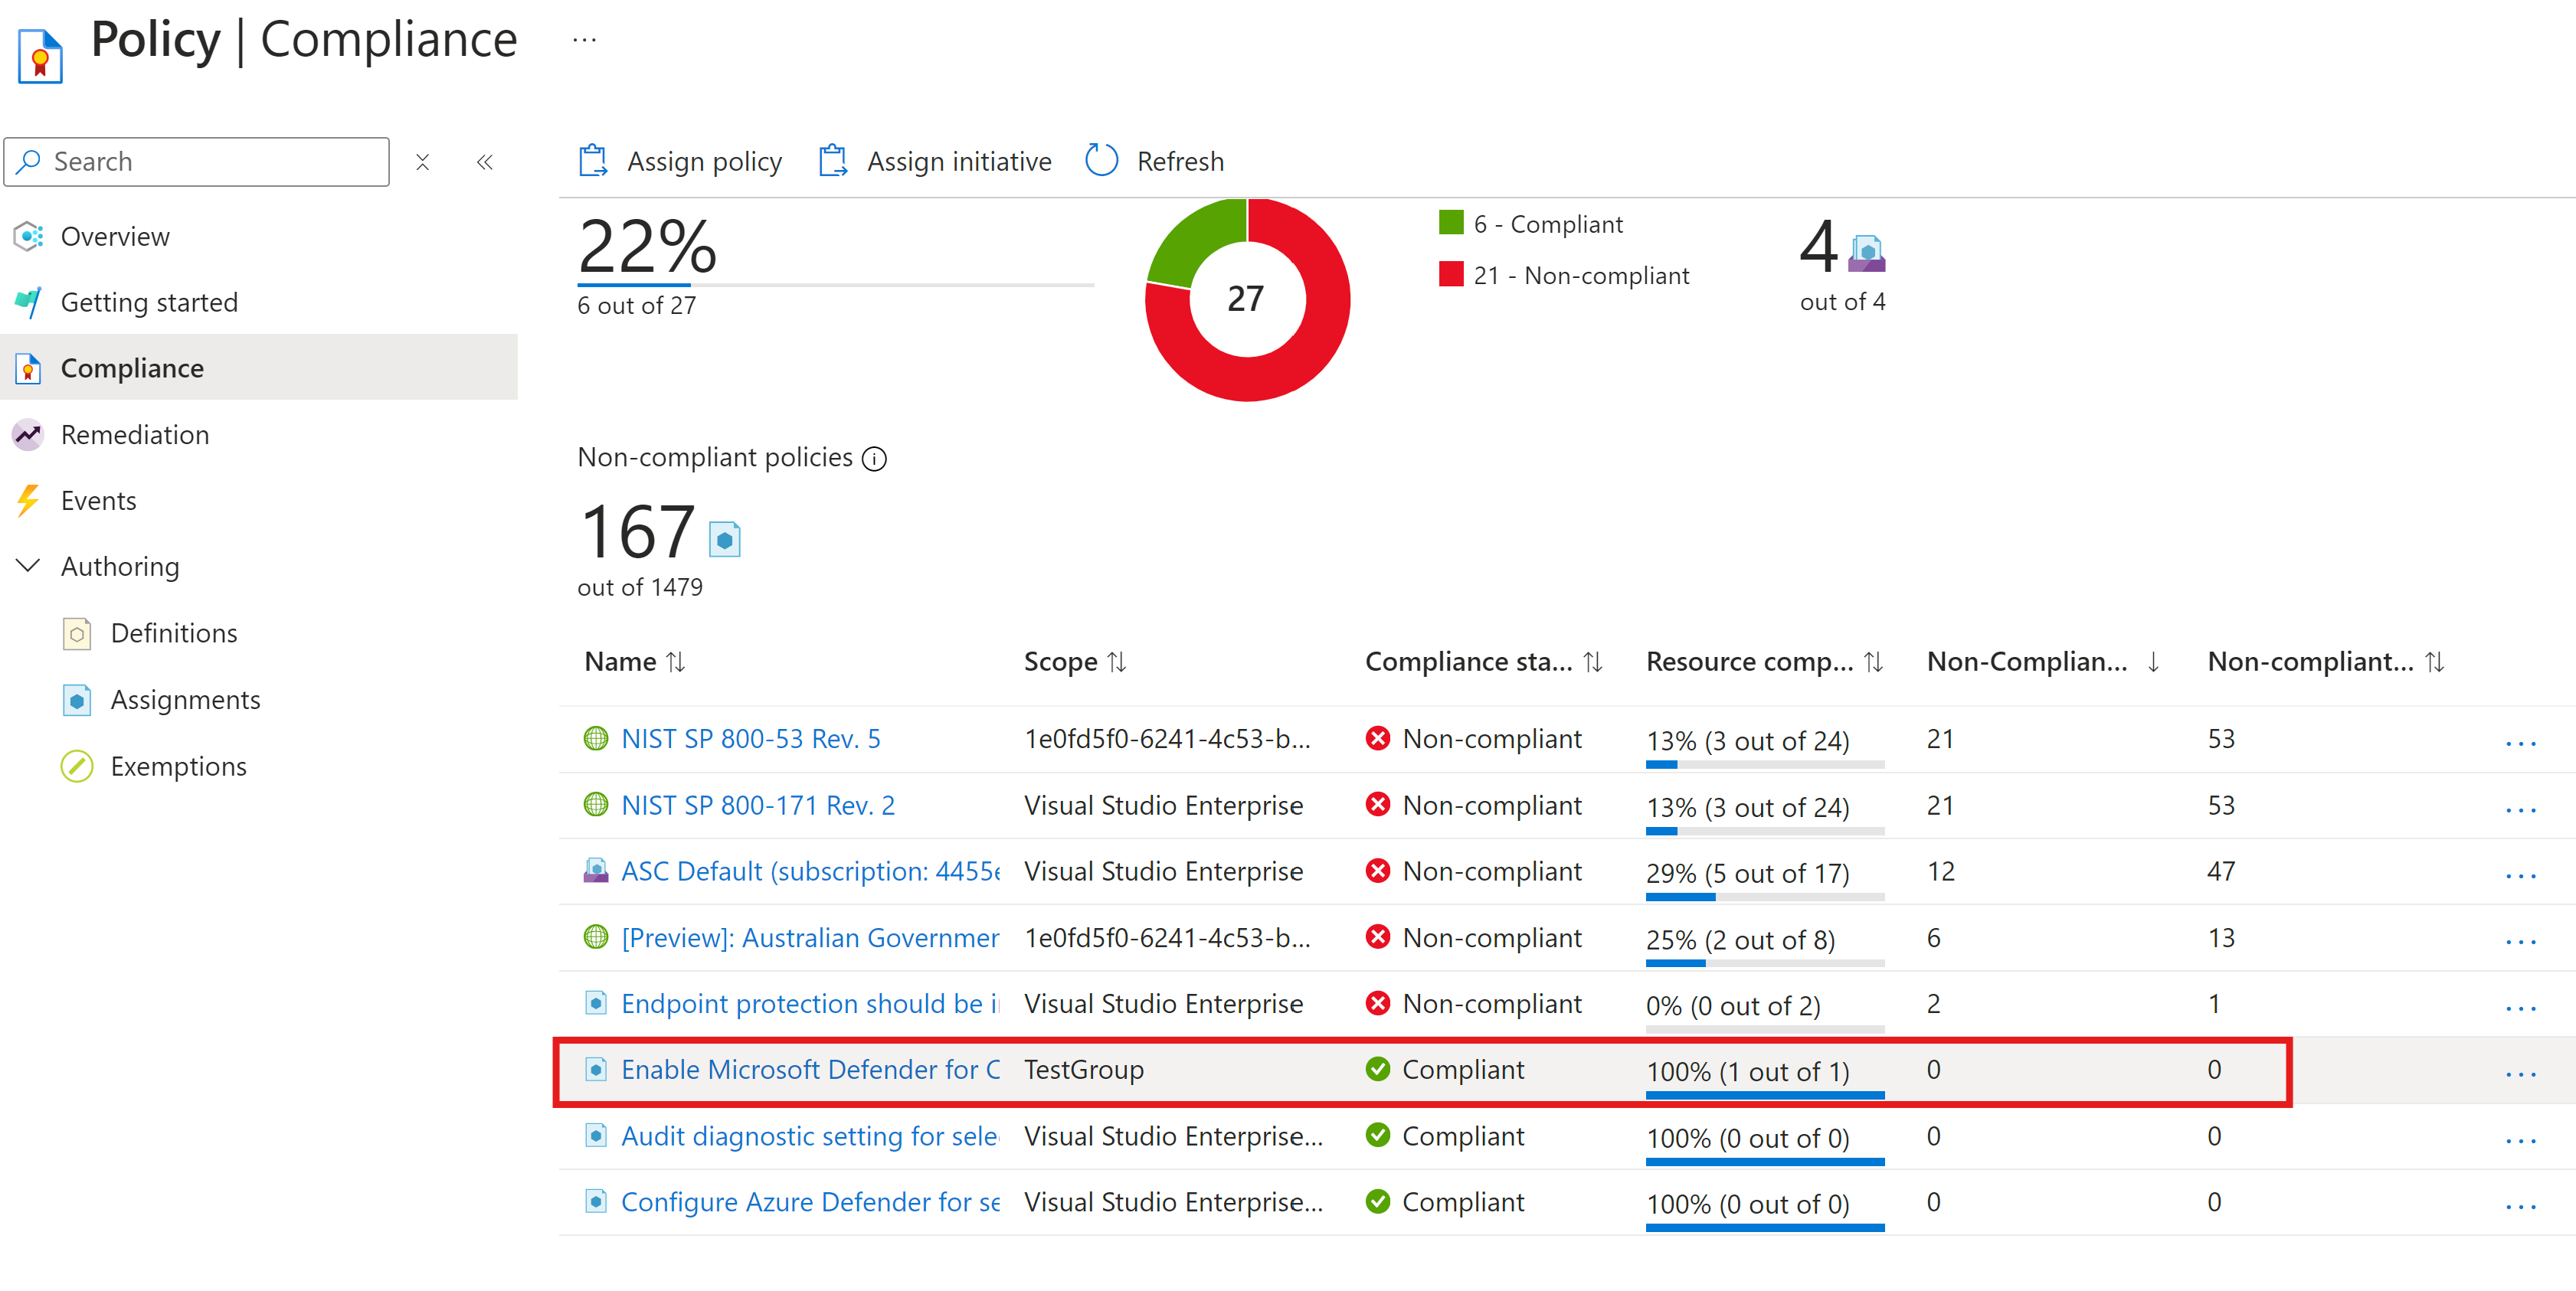The image size is (2576, 1291).
Task: Sort by Non-Compliant resources column with down arrow
Action: click(x=2044, y=662)
